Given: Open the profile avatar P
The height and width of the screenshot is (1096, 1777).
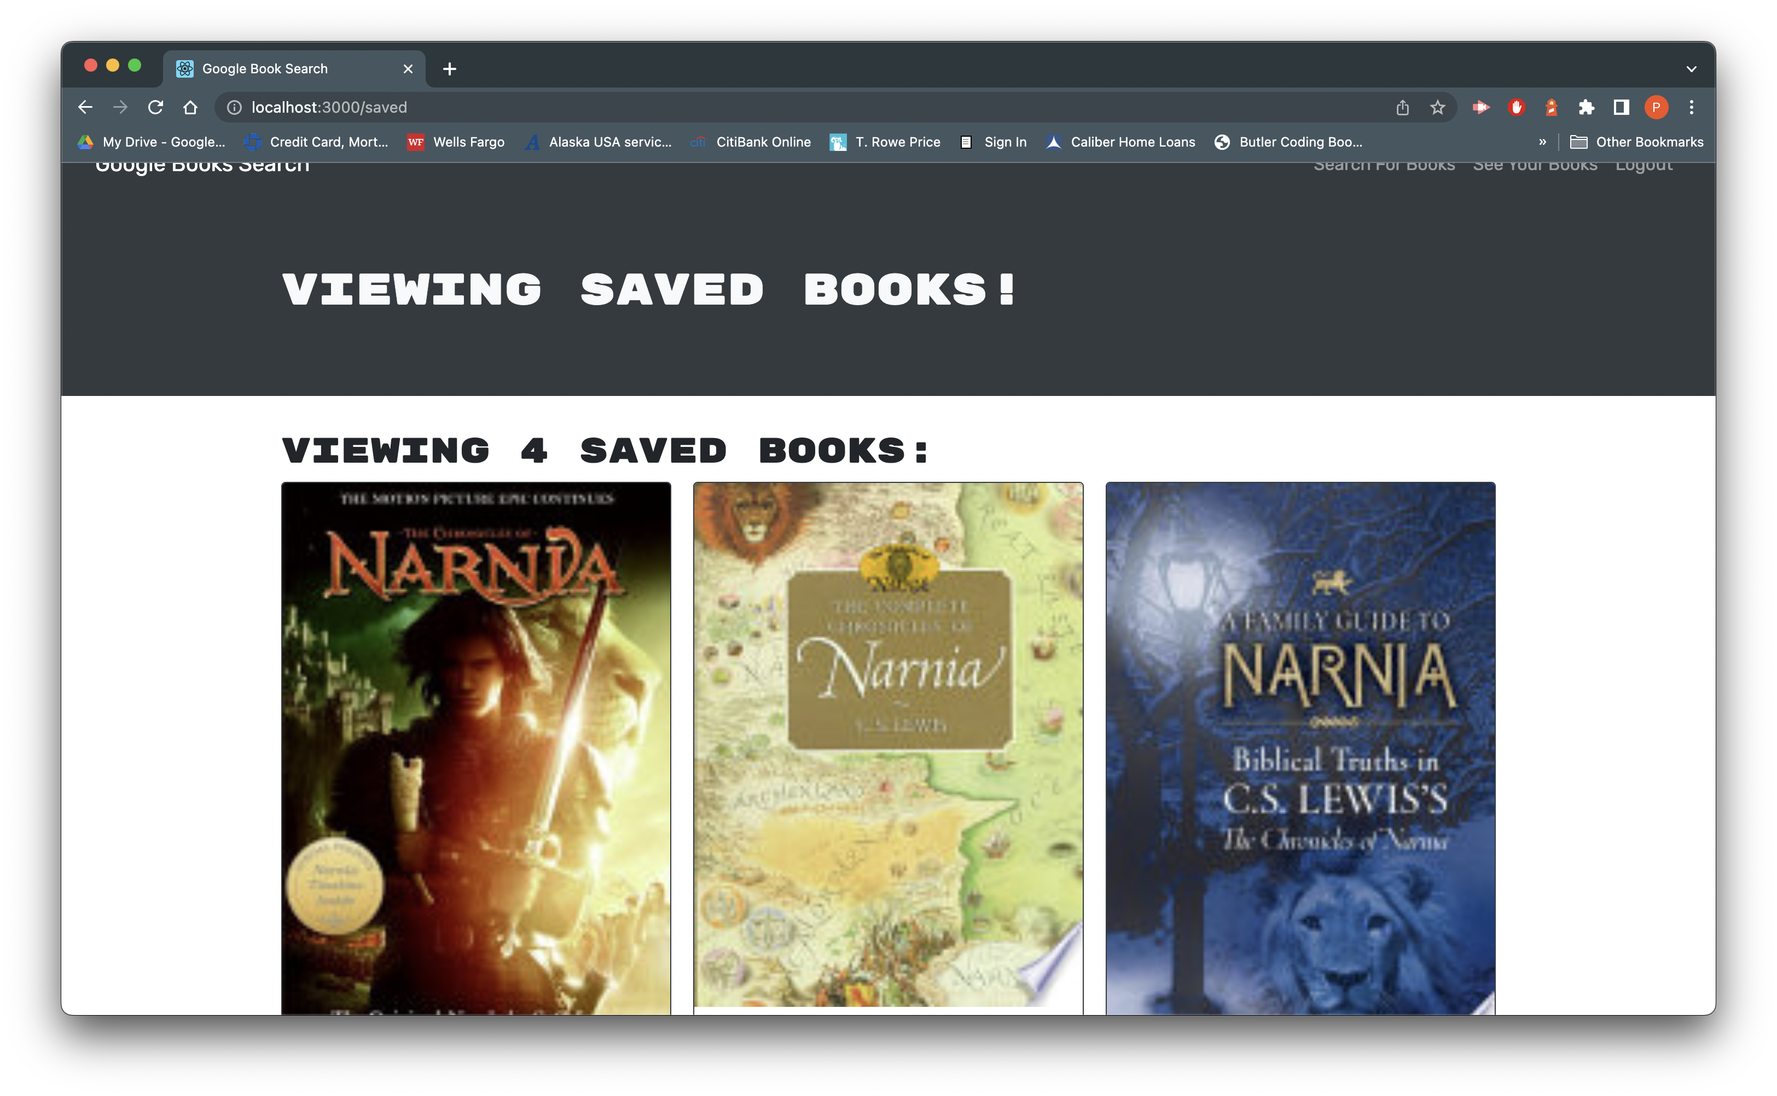Looking at the screenshot, I should (x=1656, y=107).
